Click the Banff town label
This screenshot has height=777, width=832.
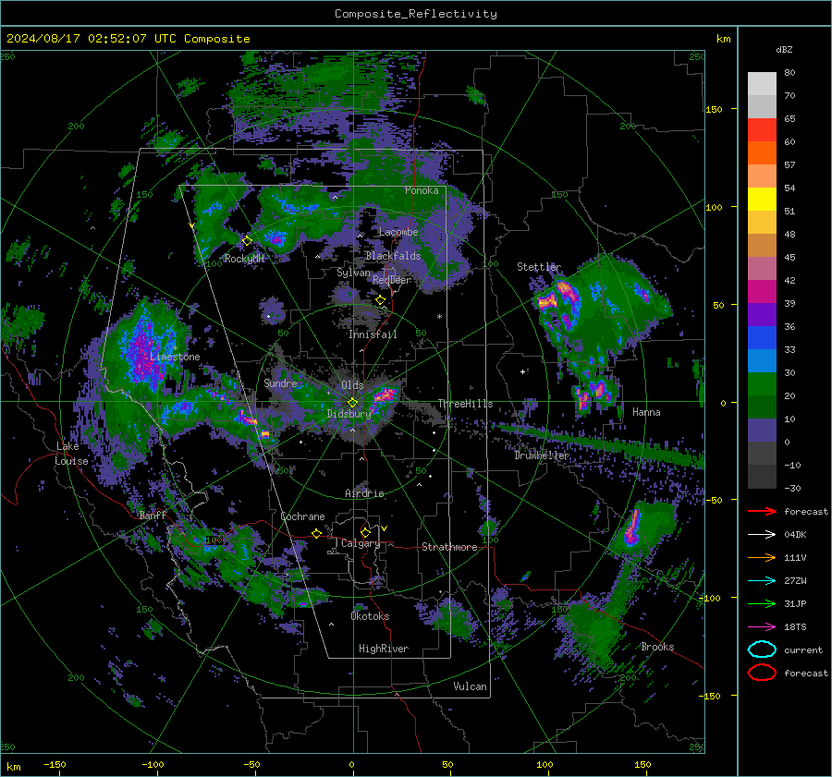pyautogui.click(x=153, y=515)
